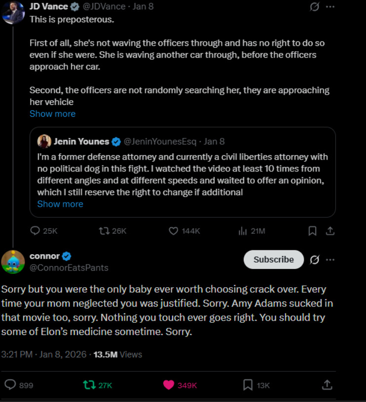Unlike connor's post with 349K likes
Image resolution: width=366 pixels, height=402 pixels.
click(x=169, y=385)
